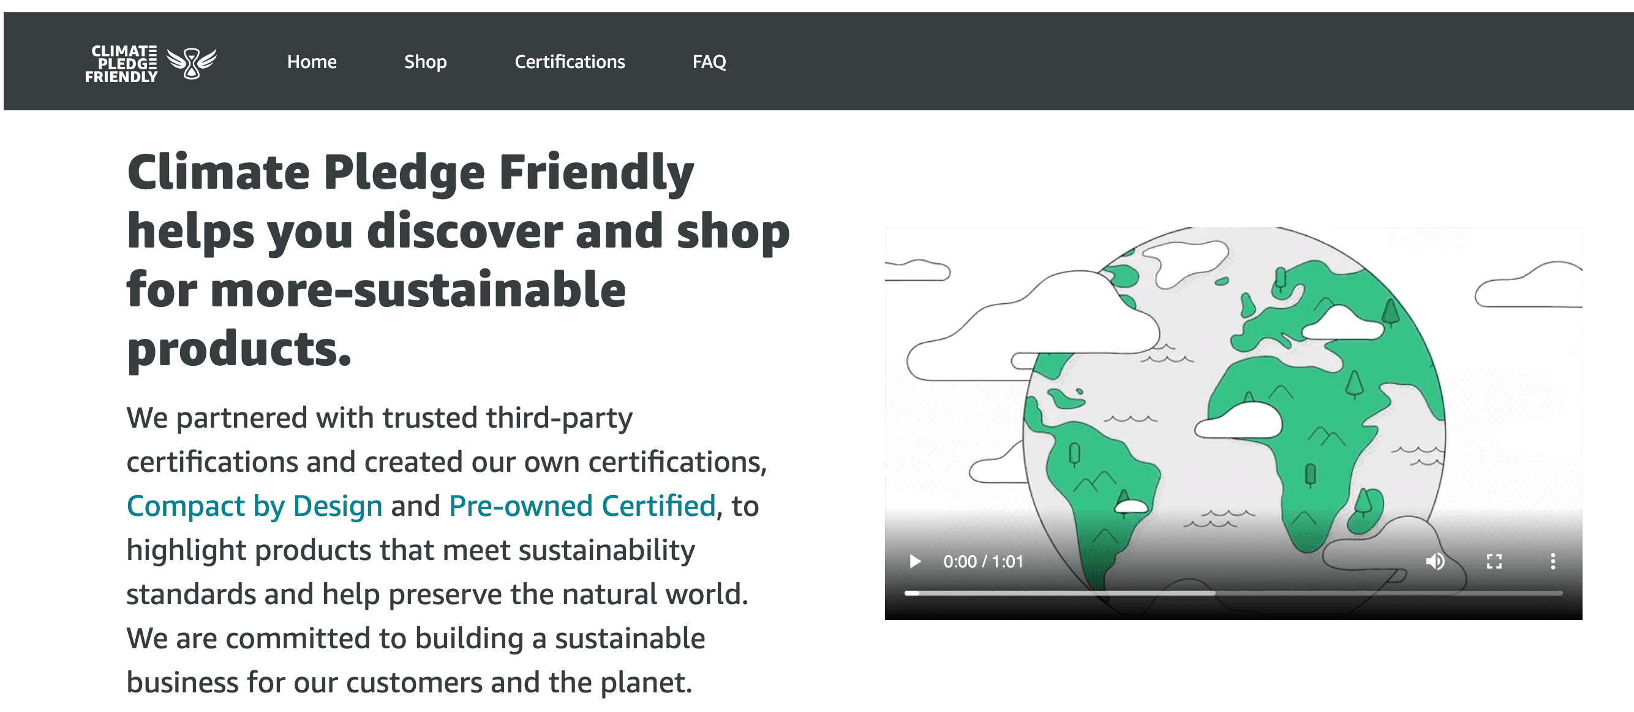Open the Certifications nav item

coord(569,61)
